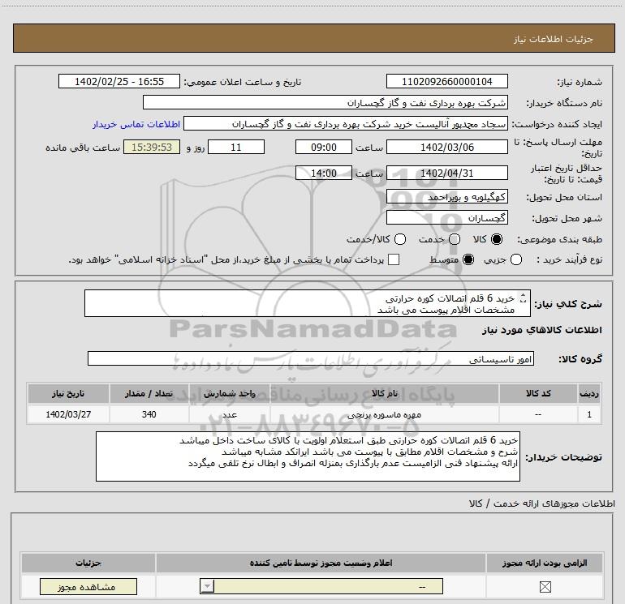The height and width of the screenshot is (604, 625).
Task: Toggle the الزامی بودن ارائه مجوز checkbox
Action: coord(545,586)
